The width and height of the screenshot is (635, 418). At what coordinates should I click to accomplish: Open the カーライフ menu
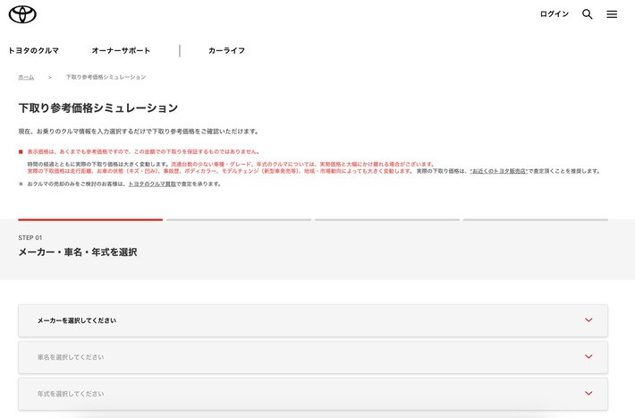click(226, 51)
